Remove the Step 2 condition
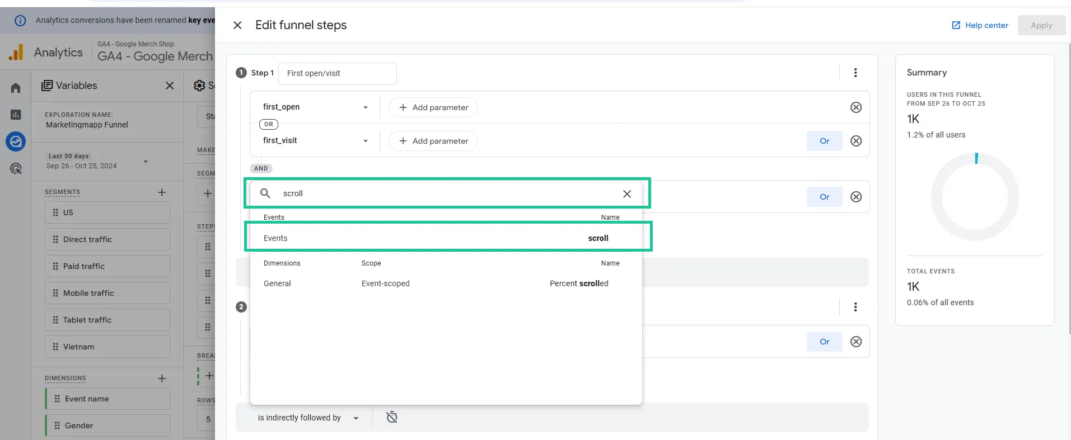 pyautogui.click(x=856, y=342)
